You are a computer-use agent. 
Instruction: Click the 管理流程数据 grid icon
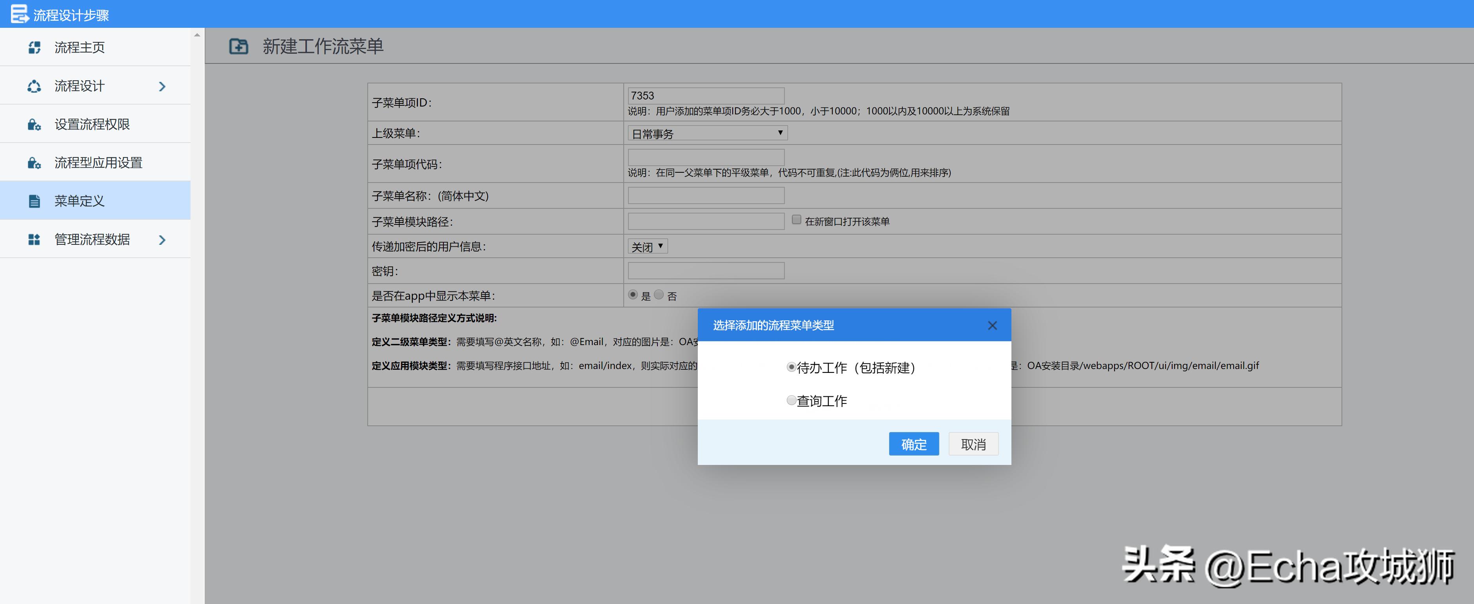(34, 239)
